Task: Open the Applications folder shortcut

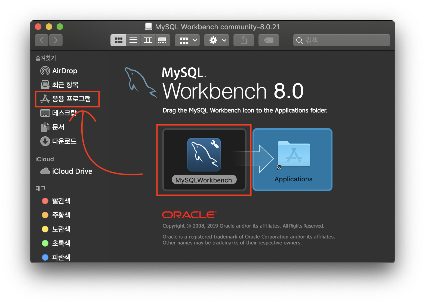Action: pos(294,154)
